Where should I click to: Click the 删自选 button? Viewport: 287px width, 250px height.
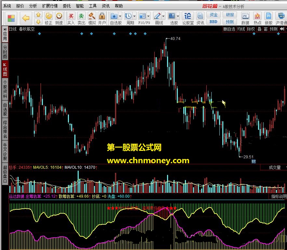(x=229, y=29)
